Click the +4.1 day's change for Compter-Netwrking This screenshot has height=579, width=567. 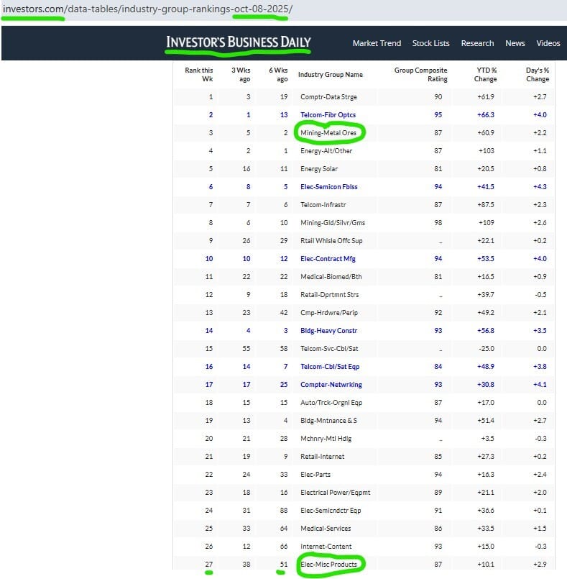pyautogui.click(x=540, y=385)
